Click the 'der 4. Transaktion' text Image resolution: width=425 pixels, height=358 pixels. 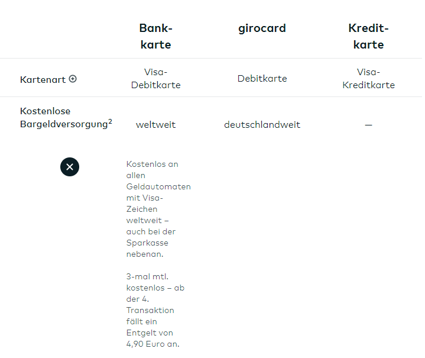click(150, 305)
